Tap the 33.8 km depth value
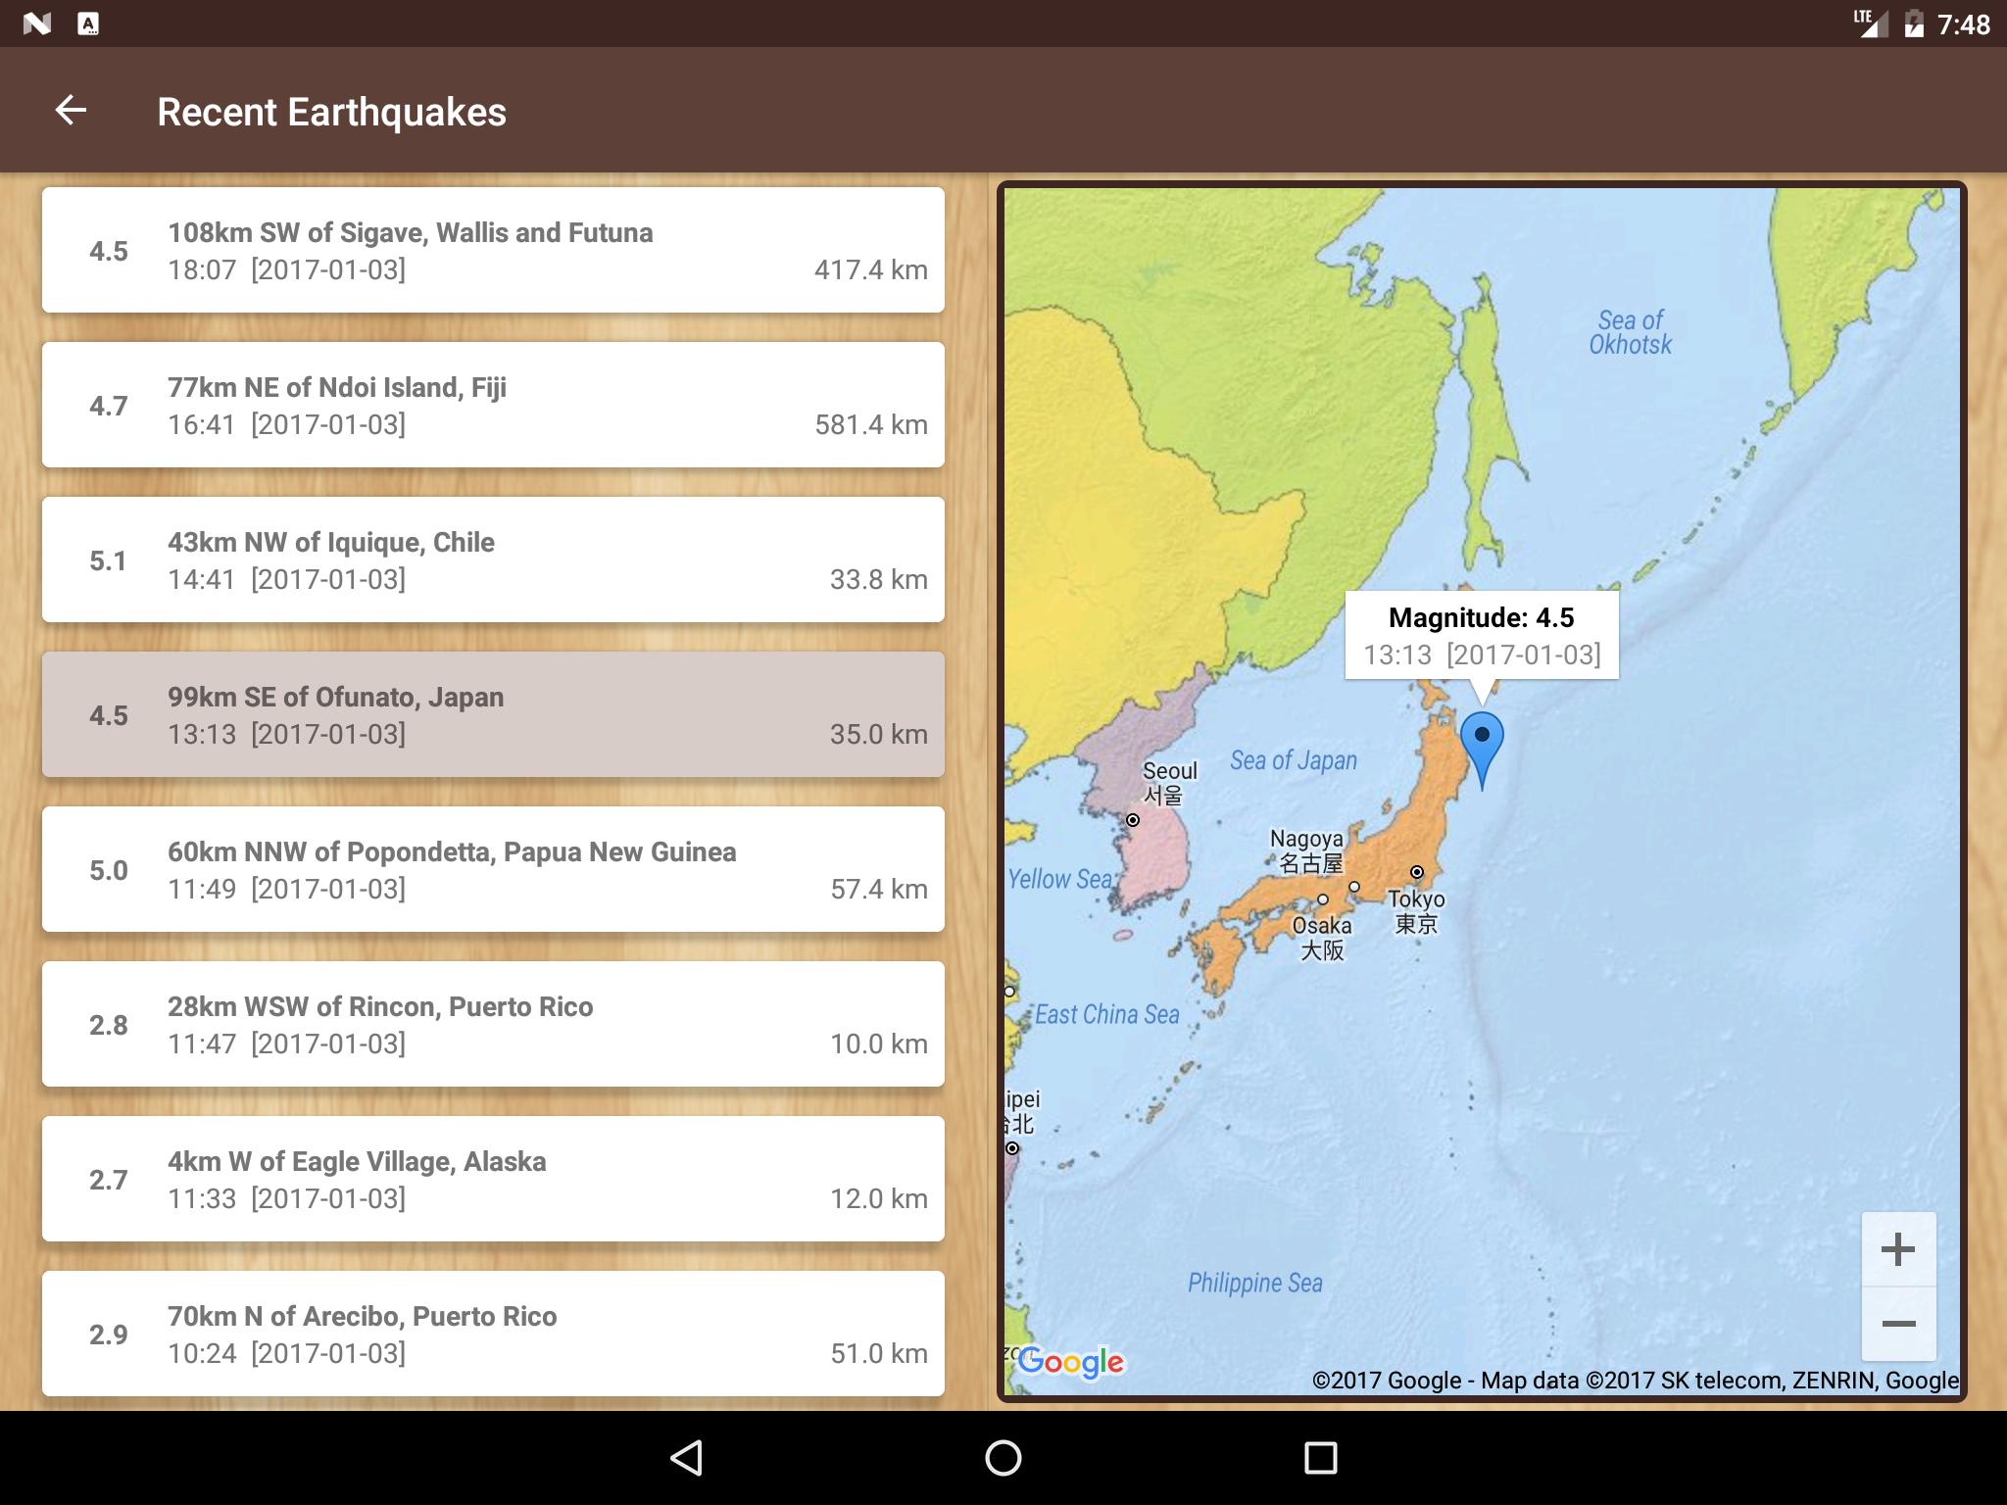 tap(878, 579)
